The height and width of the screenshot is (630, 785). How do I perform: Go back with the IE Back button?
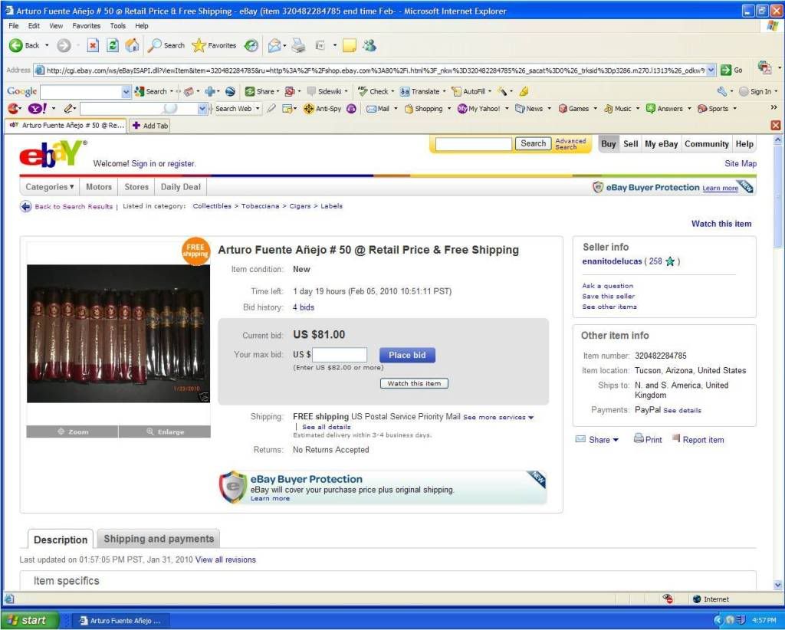click(x=25, y=45)
